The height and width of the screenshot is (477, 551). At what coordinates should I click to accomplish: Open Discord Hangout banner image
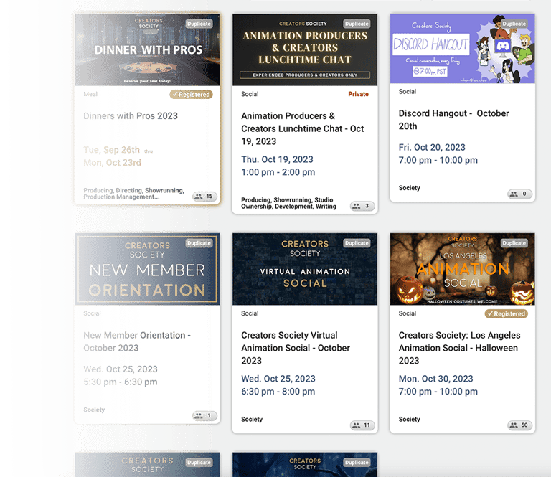point(463,49)
